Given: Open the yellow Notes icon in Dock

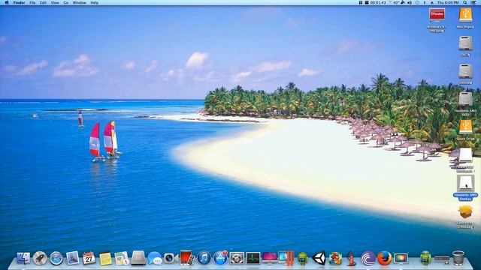Looking at the screenshot, I should [105, 258].
